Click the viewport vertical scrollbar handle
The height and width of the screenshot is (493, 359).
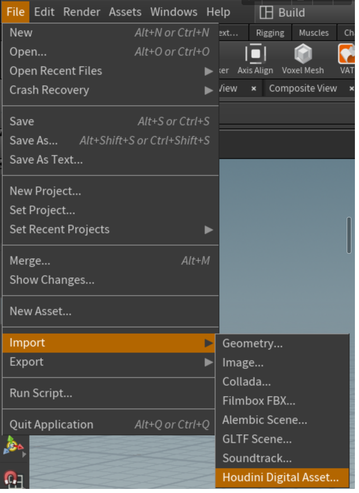349,235
